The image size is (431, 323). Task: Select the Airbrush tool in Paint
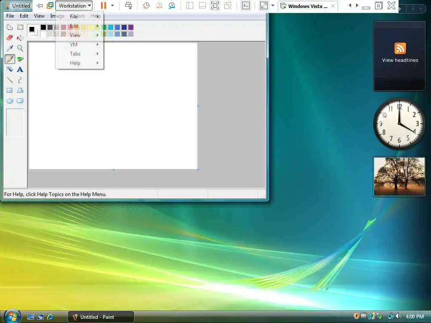(x=10, y=69)
